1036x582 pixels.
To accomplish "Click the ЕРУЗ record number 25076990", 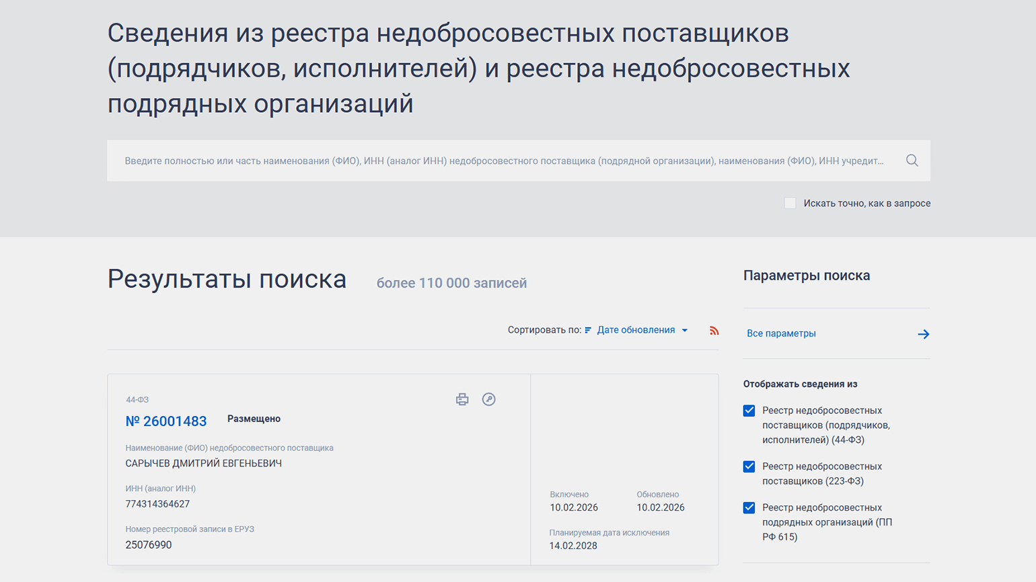I will [149, 545].
